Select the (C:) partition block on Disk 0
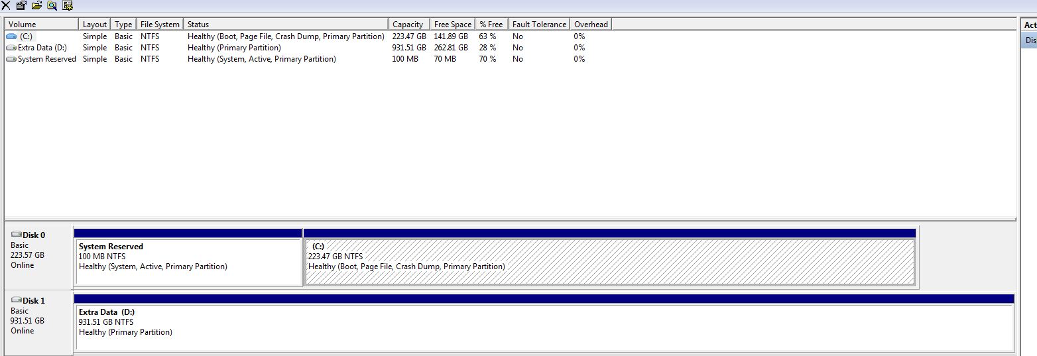1037x356 pixels. [609, 262]
